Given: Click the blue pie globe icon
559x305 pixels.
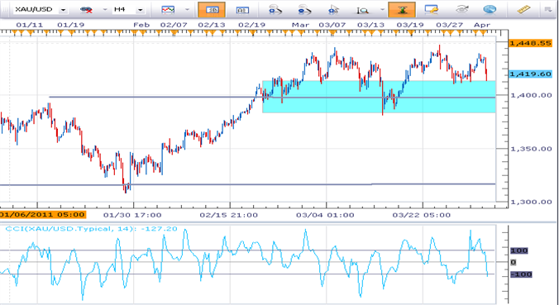Looking at the screenshot, I should pyautogui.click(x=490, y=10).
